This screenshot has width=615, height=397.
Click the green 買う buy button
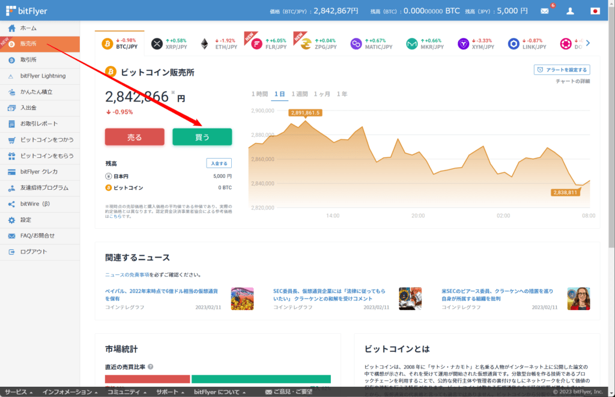[x=202, y=137]
